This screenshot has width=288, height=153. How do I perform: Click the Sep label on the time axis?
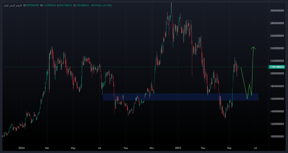pos(126,148)
